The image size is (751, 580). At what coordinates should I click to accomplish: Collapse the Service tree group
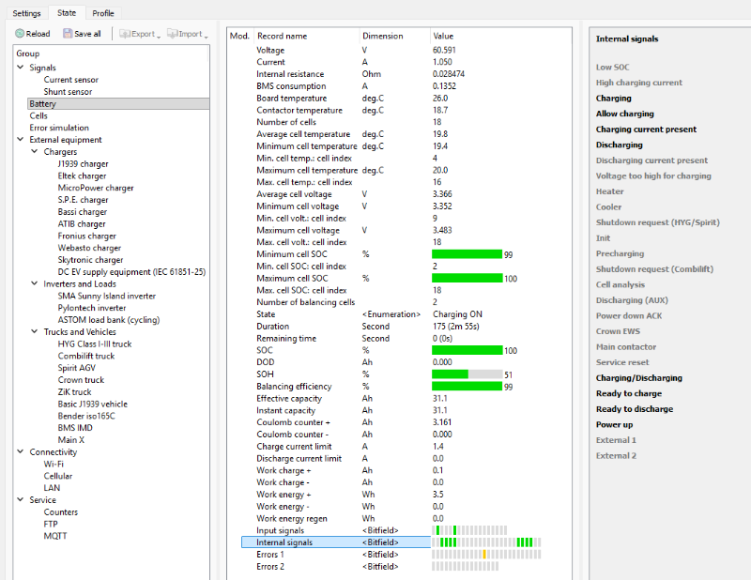(x=21, y=499)
